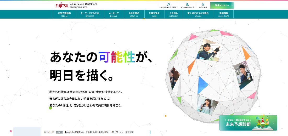Screen dimensions: 288x136
Task: Click the Fujitsu logo in header
Action: click(62, 5)
